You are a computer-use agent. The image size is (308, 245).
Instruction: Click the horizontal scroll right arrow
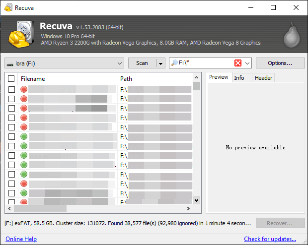188,208
